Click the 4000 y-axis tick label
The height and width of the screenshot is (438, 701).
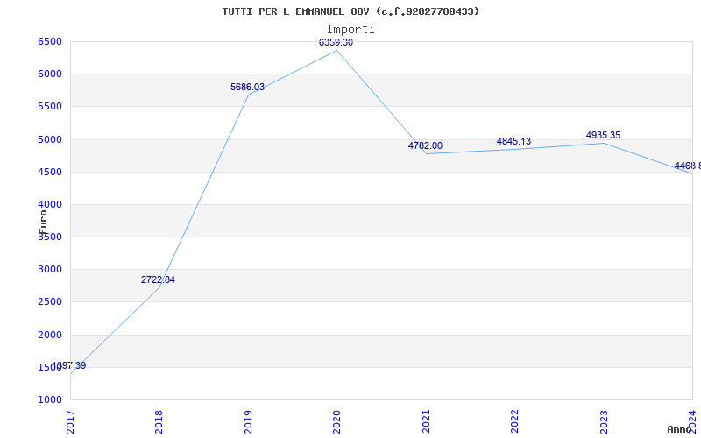(x=50, y=205)
